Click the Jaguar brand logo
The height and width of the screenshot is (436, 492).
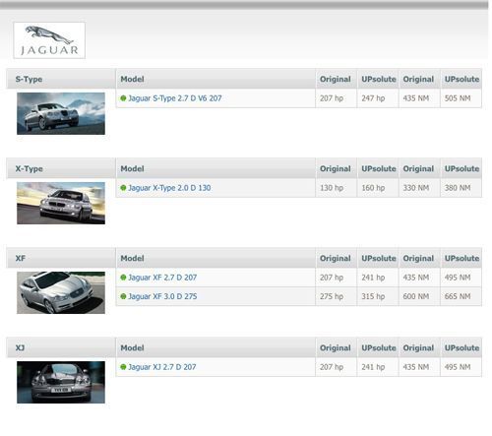(x=49, y=40)
